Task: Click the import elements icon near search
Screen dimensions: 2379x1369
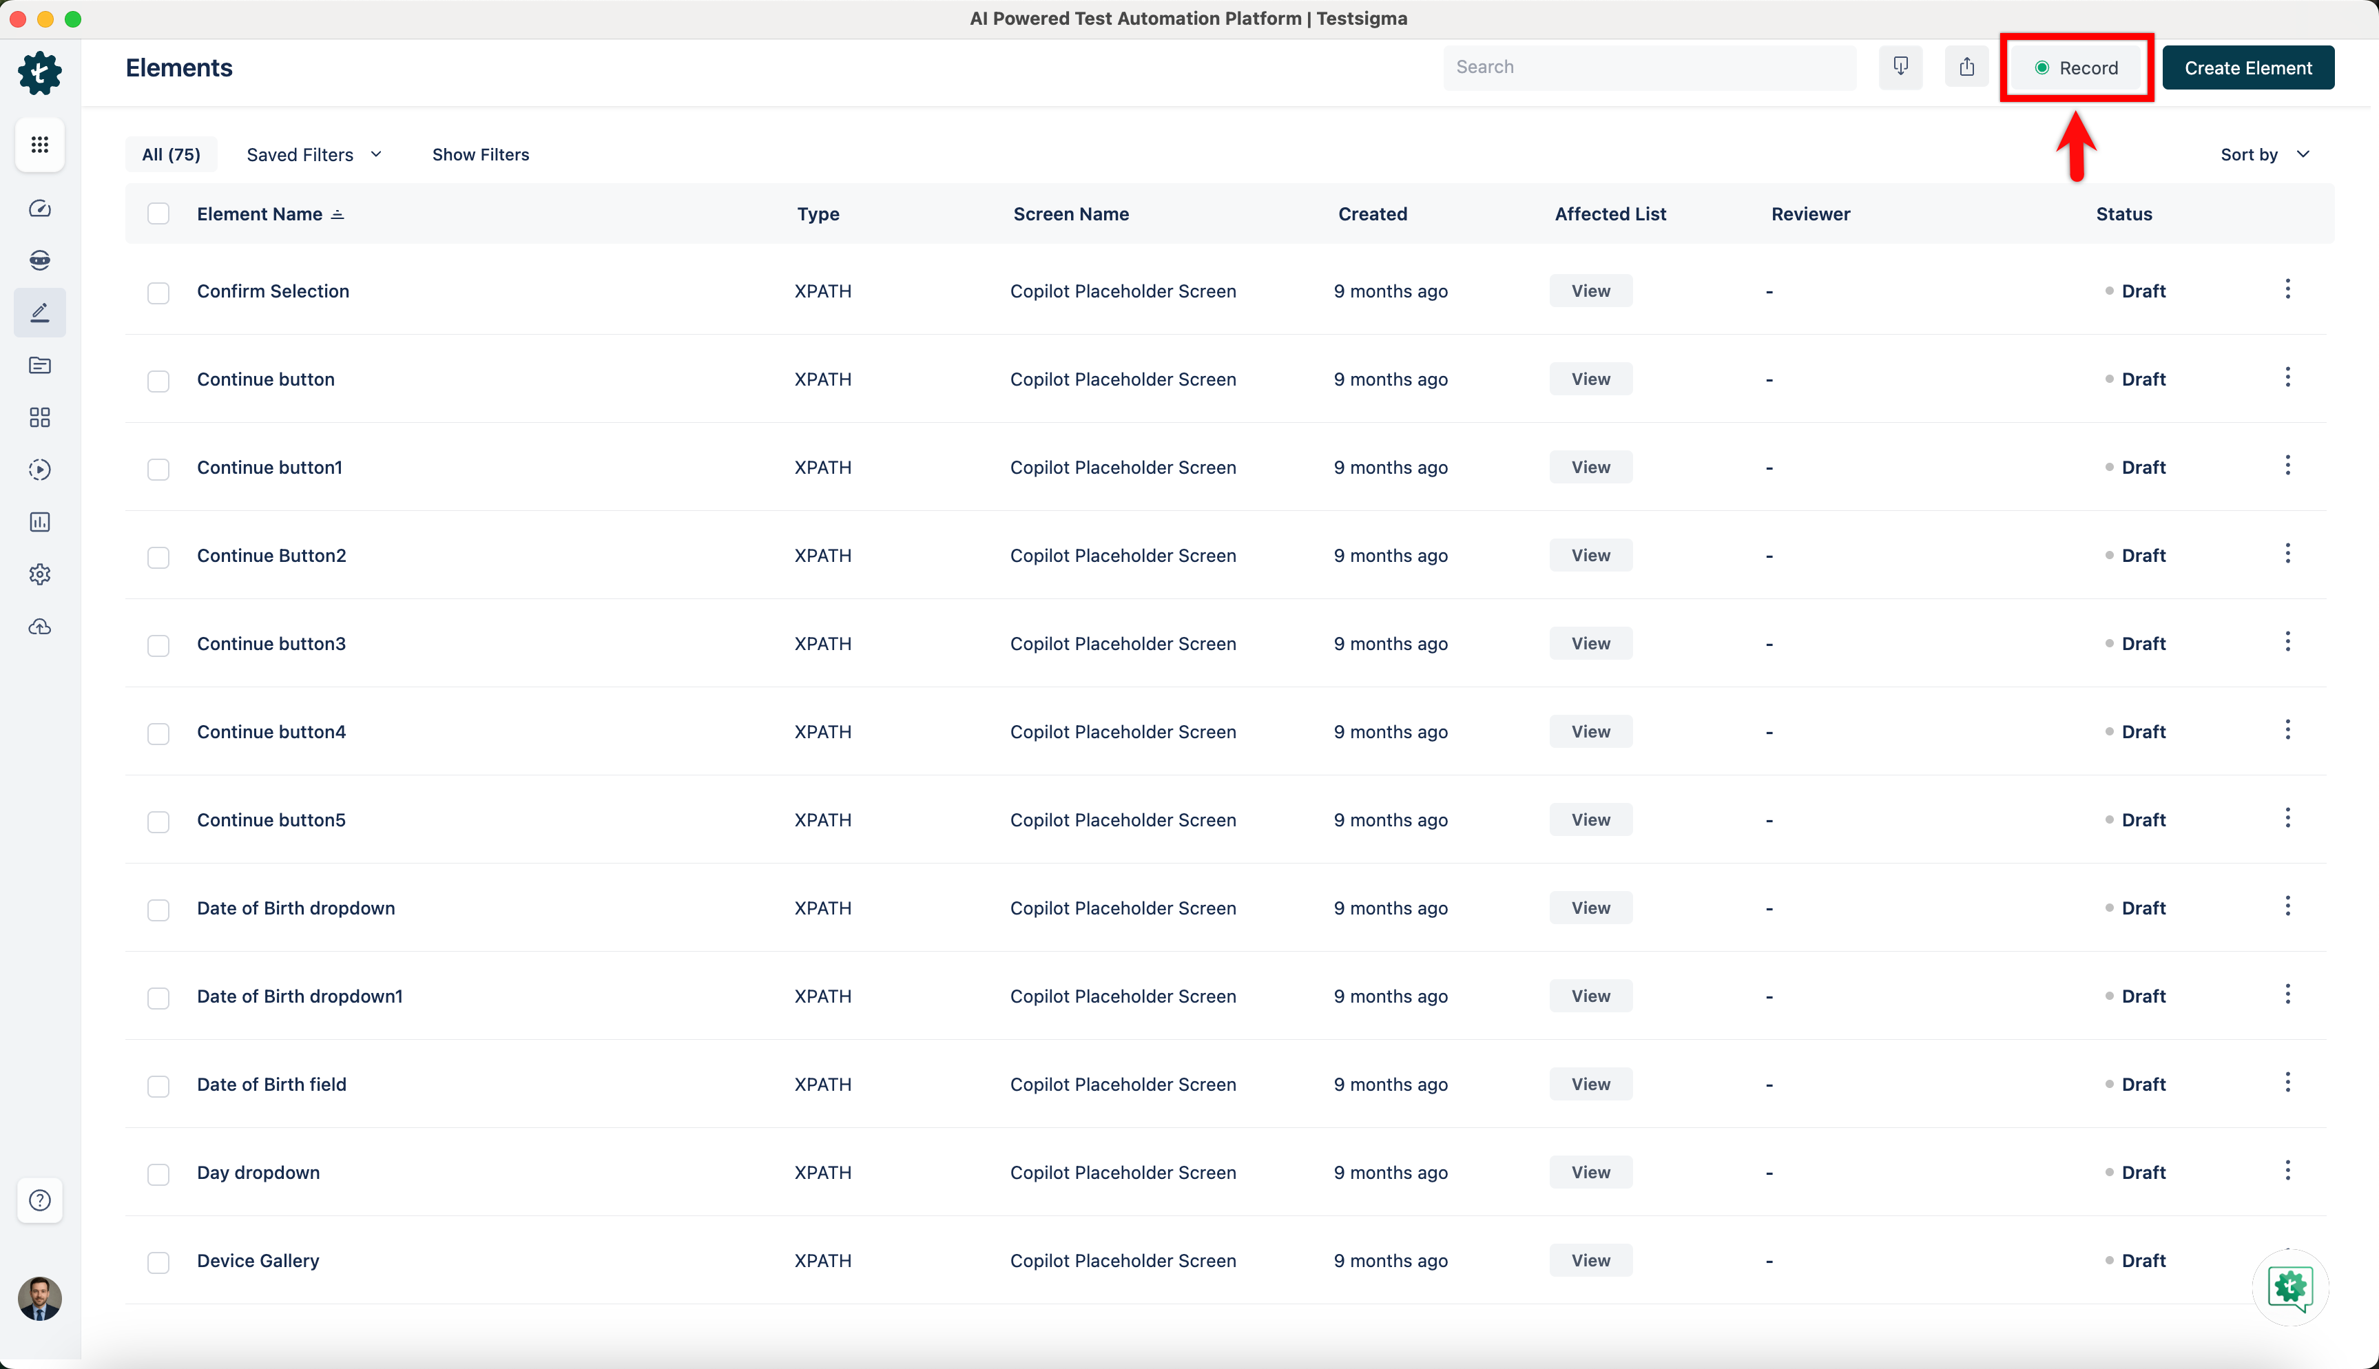Action: [x=1900, y=67]
